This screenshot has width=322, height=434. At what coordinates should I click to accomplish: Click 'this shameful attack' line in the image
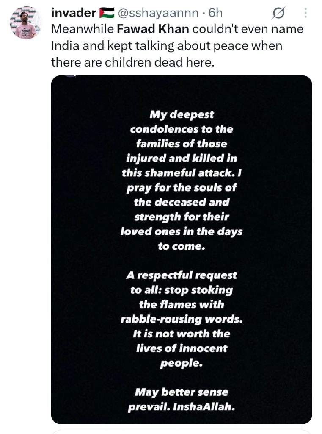click(x=182, y=173)
